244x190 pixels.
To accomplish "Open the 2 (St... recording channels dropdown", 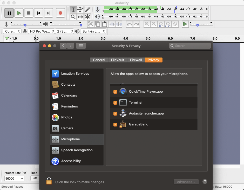I will pyautogui.click(x=64, y=31).
